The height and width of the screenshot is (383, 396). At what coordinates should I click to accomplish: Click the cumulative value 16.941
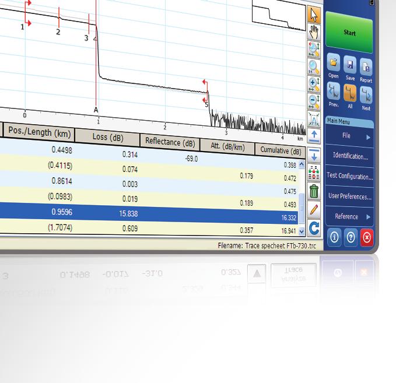pos(289,231)
